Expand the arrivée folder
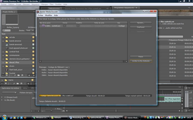 (x=3, y=37)
